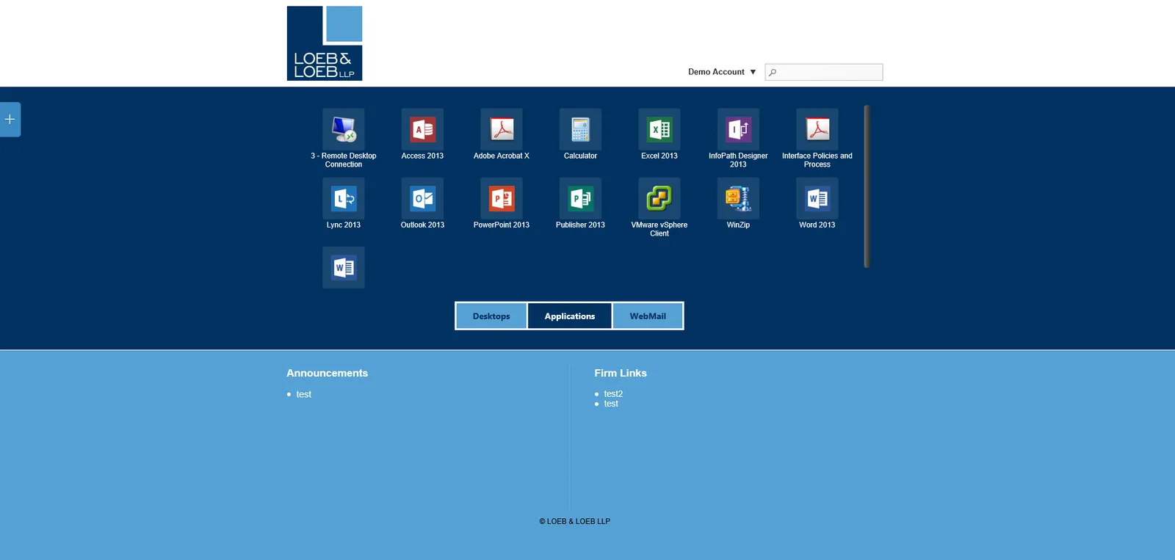Image resolution: width=1175 pixels, height=560 pixels.
Task: Launch the Remote Desktop Connection app
Action: pyautogui.click(x=344, y=130)
